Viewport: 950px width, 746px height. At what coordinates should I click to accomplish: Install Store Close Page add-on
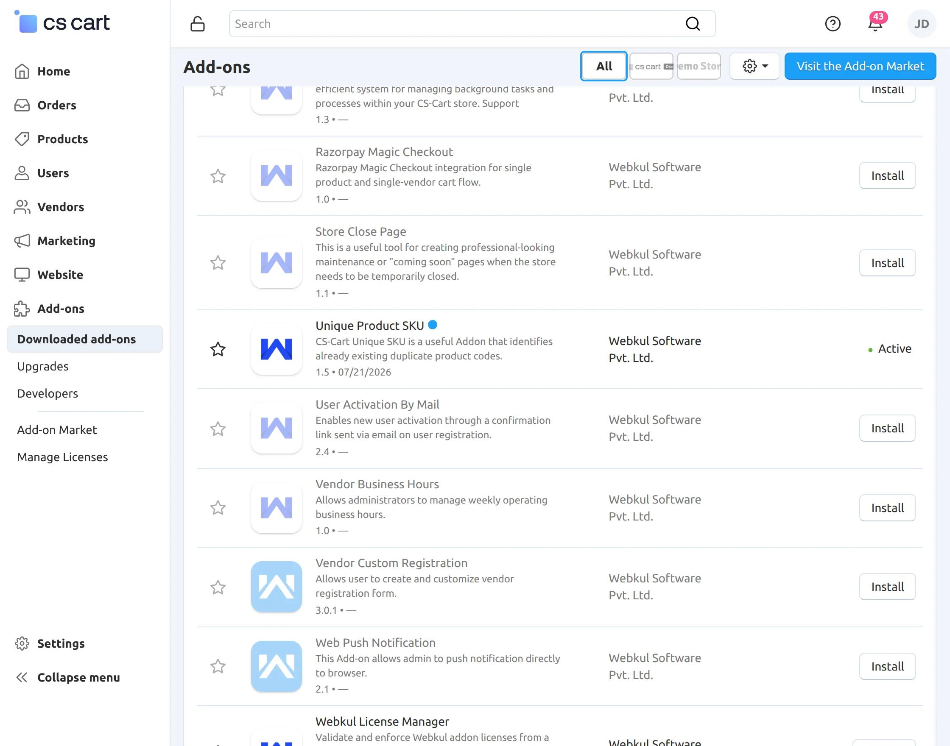point(887,263)
